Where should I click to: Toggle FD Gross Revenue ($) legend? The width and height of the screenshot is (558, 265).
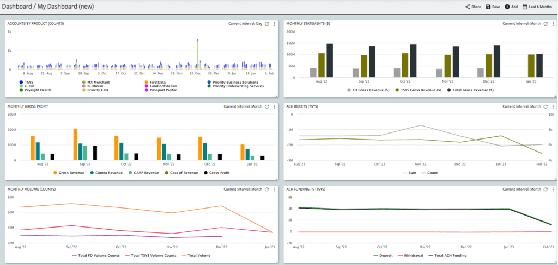(x=369, y=90)
